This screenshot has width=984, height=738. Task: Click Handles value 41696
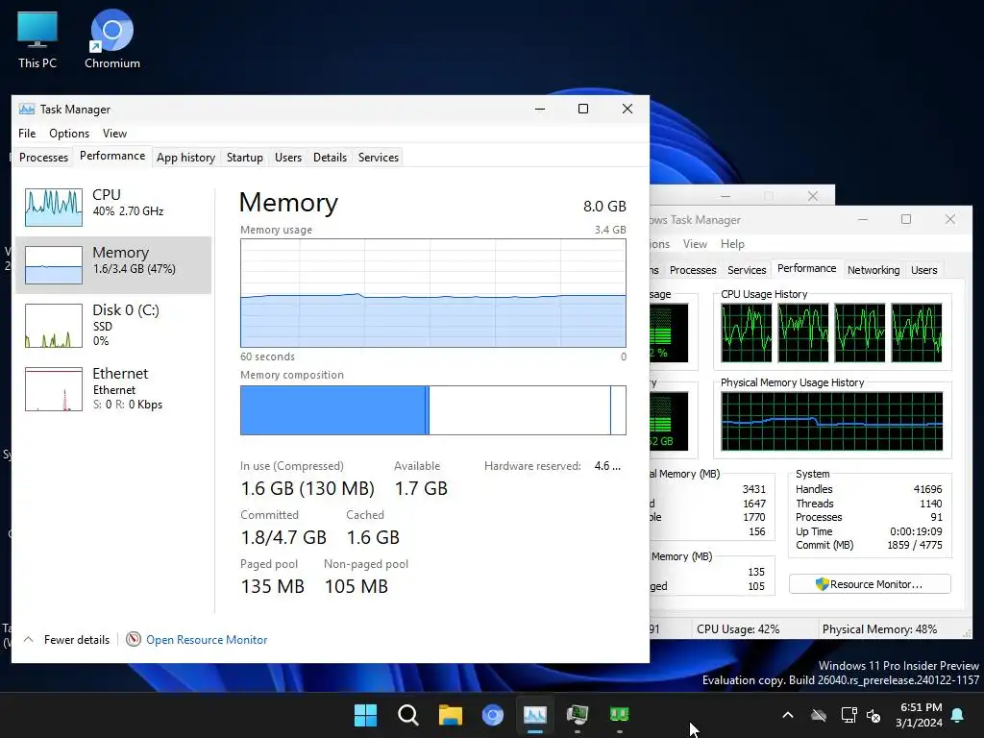tap(927, 489)
